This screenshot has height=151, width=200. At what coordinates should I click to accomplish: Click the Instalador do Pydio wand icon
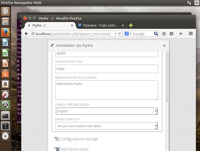tap(52, 45)
